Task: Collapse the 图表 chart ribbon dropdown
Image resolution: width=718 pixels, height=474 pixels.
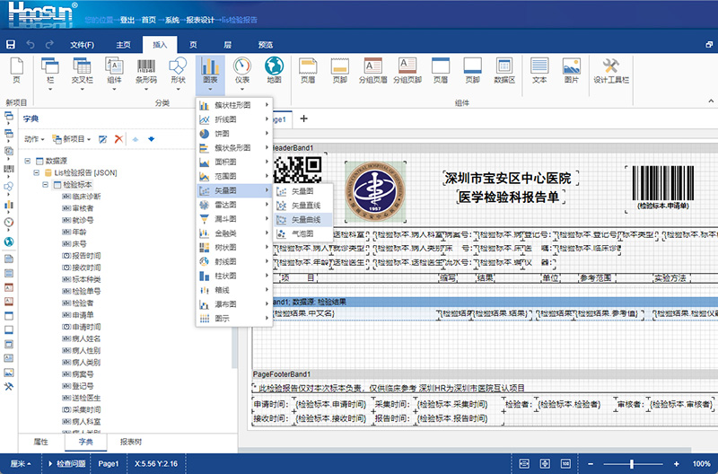Action: [x=210, y=74]
